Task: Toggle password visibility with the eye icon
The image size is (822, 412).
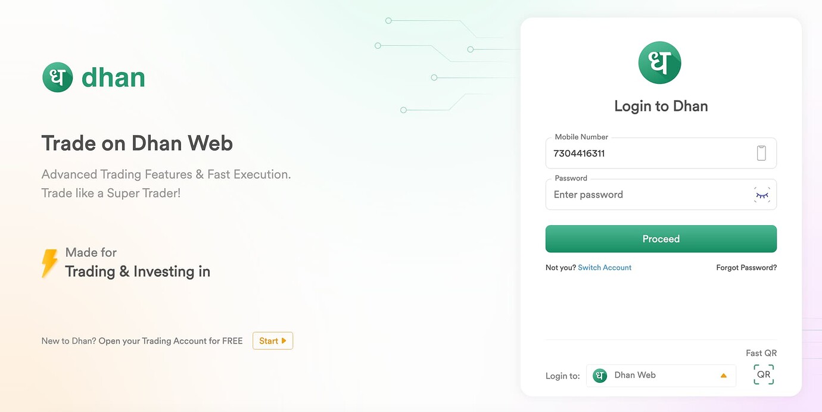Action: tap(762, 194)
